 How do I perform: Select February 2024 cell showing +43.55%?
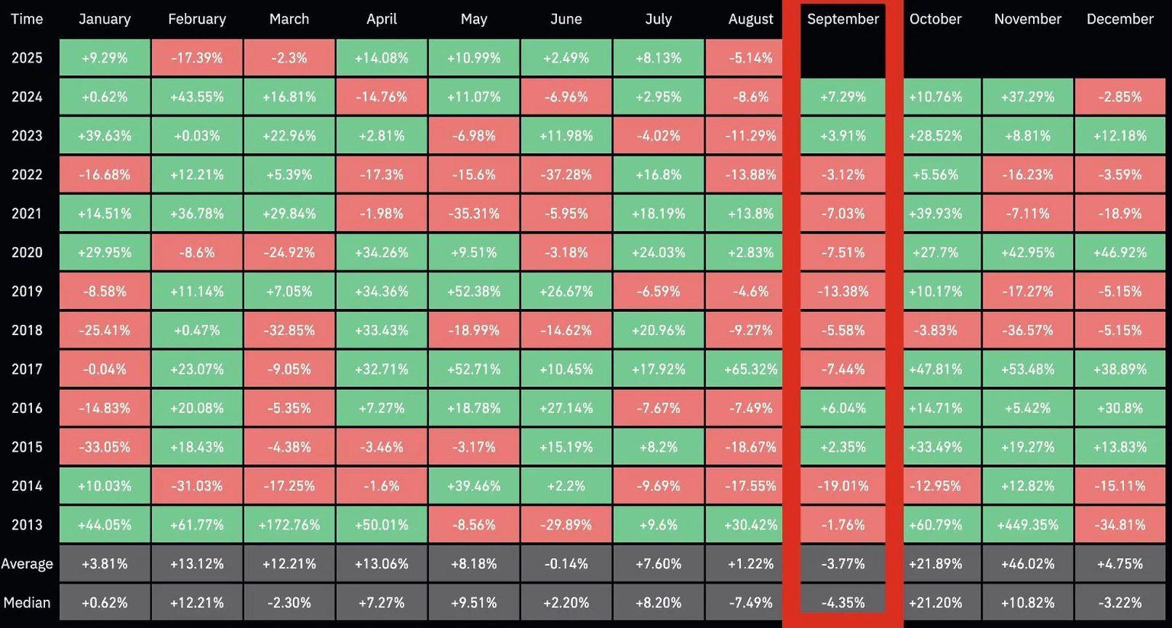[197, 97]
